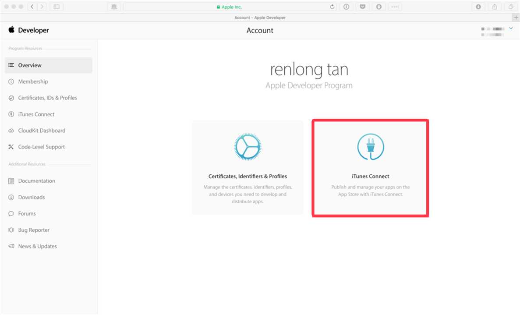
Task: Open iTunes Connect from the sidebar
Action: coord(36,114)
